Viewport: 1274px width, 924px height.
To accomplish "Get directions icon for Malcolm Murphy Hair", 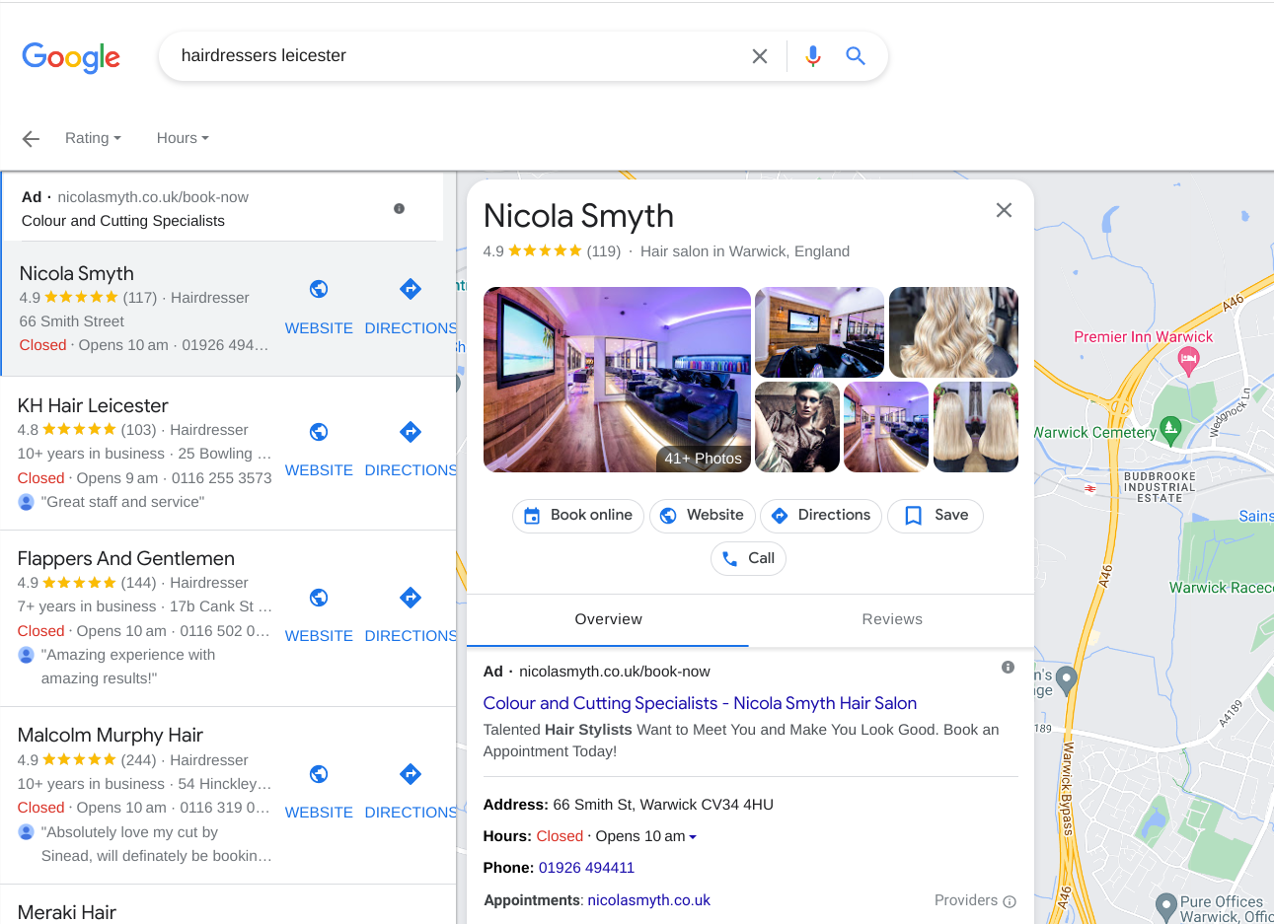I will tap(411, 774).
